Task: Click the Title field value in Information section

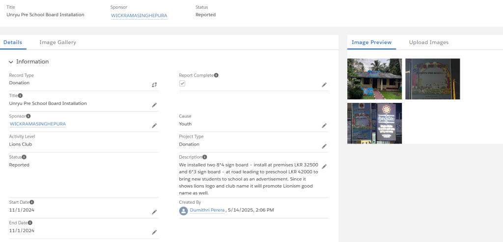Action: (48, 103)
